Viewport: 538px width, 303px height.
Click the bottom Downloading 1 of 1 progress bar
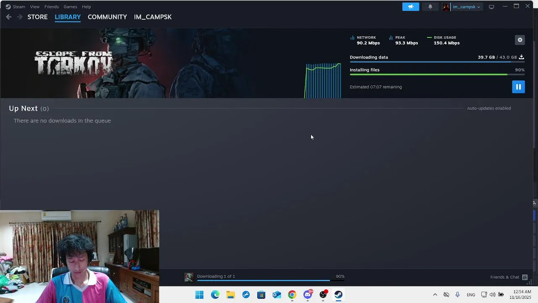(x=271, y=280)
